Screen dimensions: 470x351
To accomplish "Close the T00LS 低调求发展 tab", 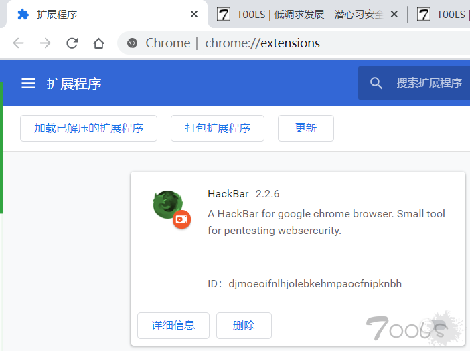I will coord(394,14).
